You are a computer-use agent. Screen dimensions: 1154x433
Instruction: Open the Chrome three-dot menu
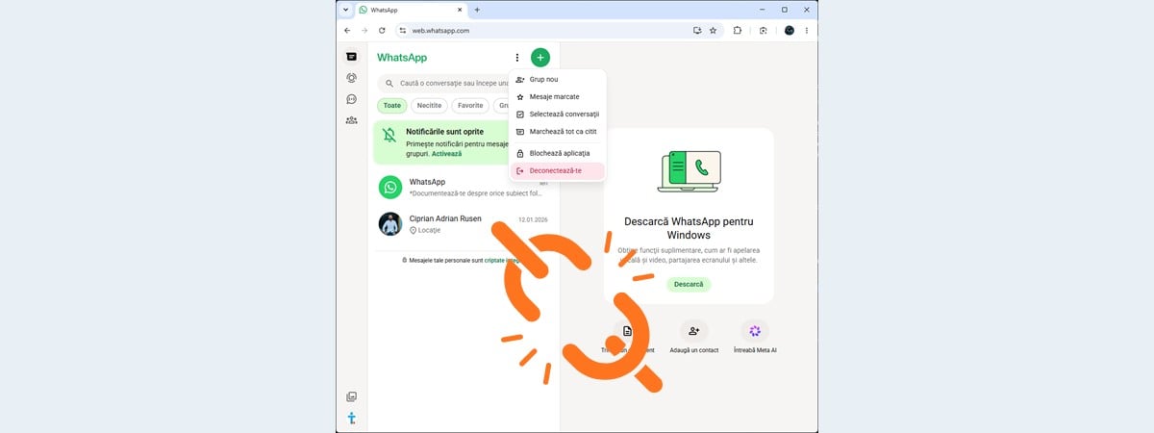806,31
